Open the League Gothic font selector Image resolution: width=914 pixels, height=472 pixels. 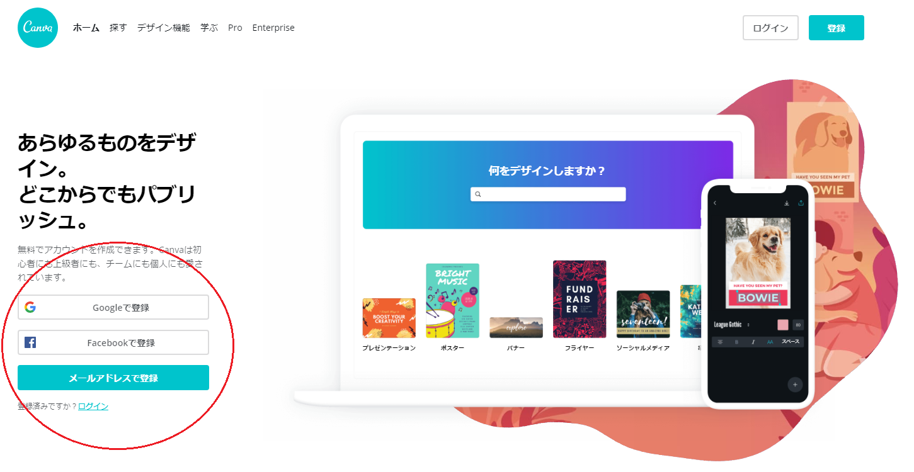pos(732,325)
